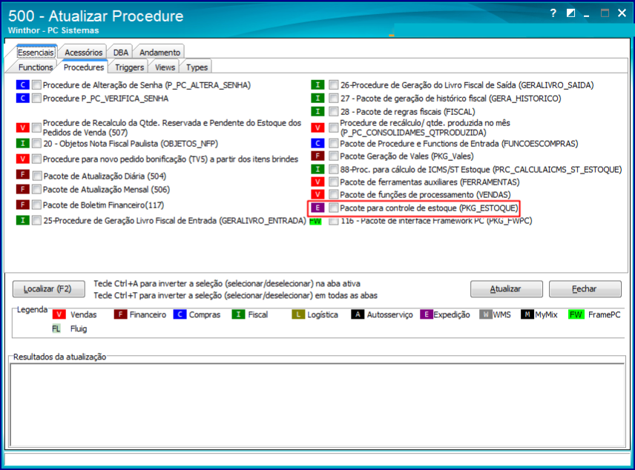Click the blue C icon beside FUNCOESCOMPRAS
Screen dimensions: 635x470
[317, 143]
